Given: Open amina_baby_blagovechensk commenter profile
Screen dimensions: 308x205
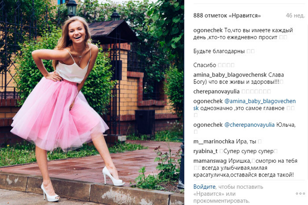Looking at the screenshot, I should coord(230,75).
